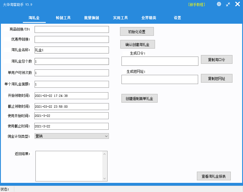Click the 大华淘客助手 V3.9 title text
This screenshot has height=192, width=243.
pyautogui.click(x=17, y=5)
